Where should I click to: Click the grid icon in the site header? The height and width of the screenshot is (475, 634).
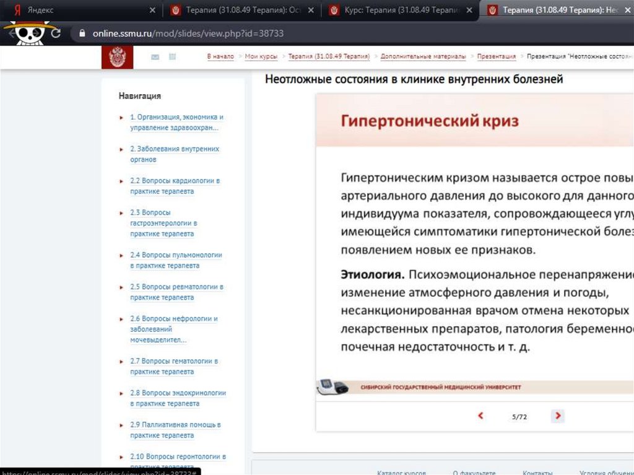172,56
